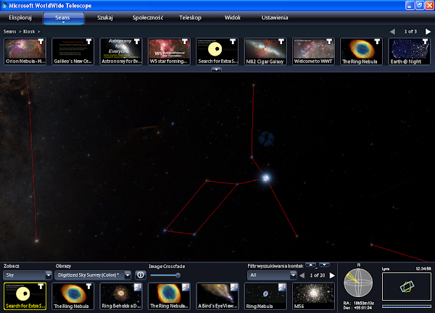
Task: Open the Earth @ Night tour
Action: tap(409, 51)
